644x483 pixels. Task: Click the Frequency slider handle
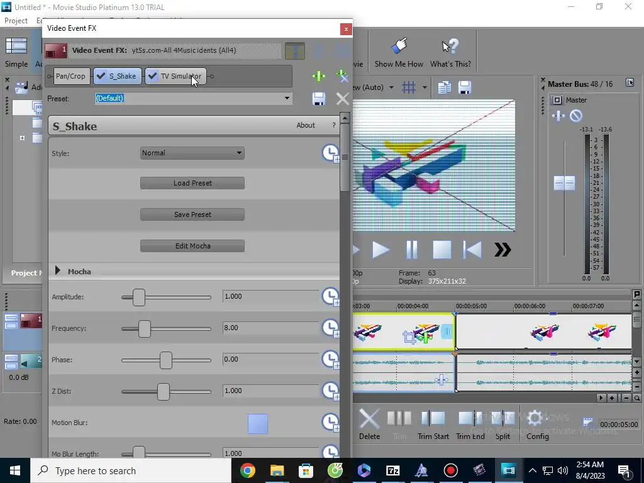[x=144, y=328]
